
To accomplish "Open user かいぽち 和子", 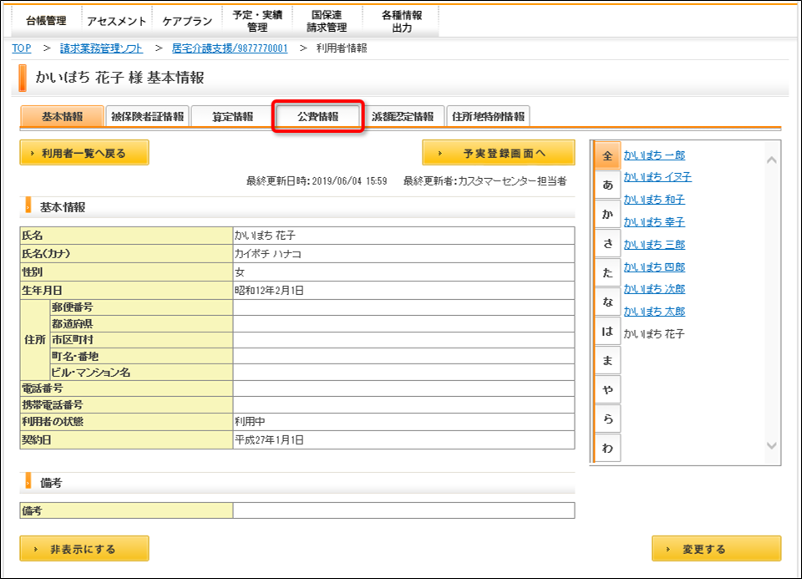I will coord(654,200).
